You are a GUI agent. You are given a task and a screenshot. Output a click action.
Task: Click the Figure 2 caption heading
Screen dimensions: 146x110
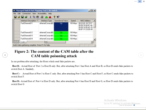[54, 54]
